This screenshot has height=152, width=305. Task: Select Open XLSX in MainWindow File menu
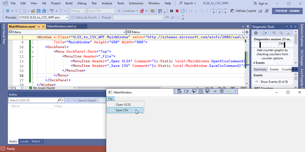(x=125, y=104)
